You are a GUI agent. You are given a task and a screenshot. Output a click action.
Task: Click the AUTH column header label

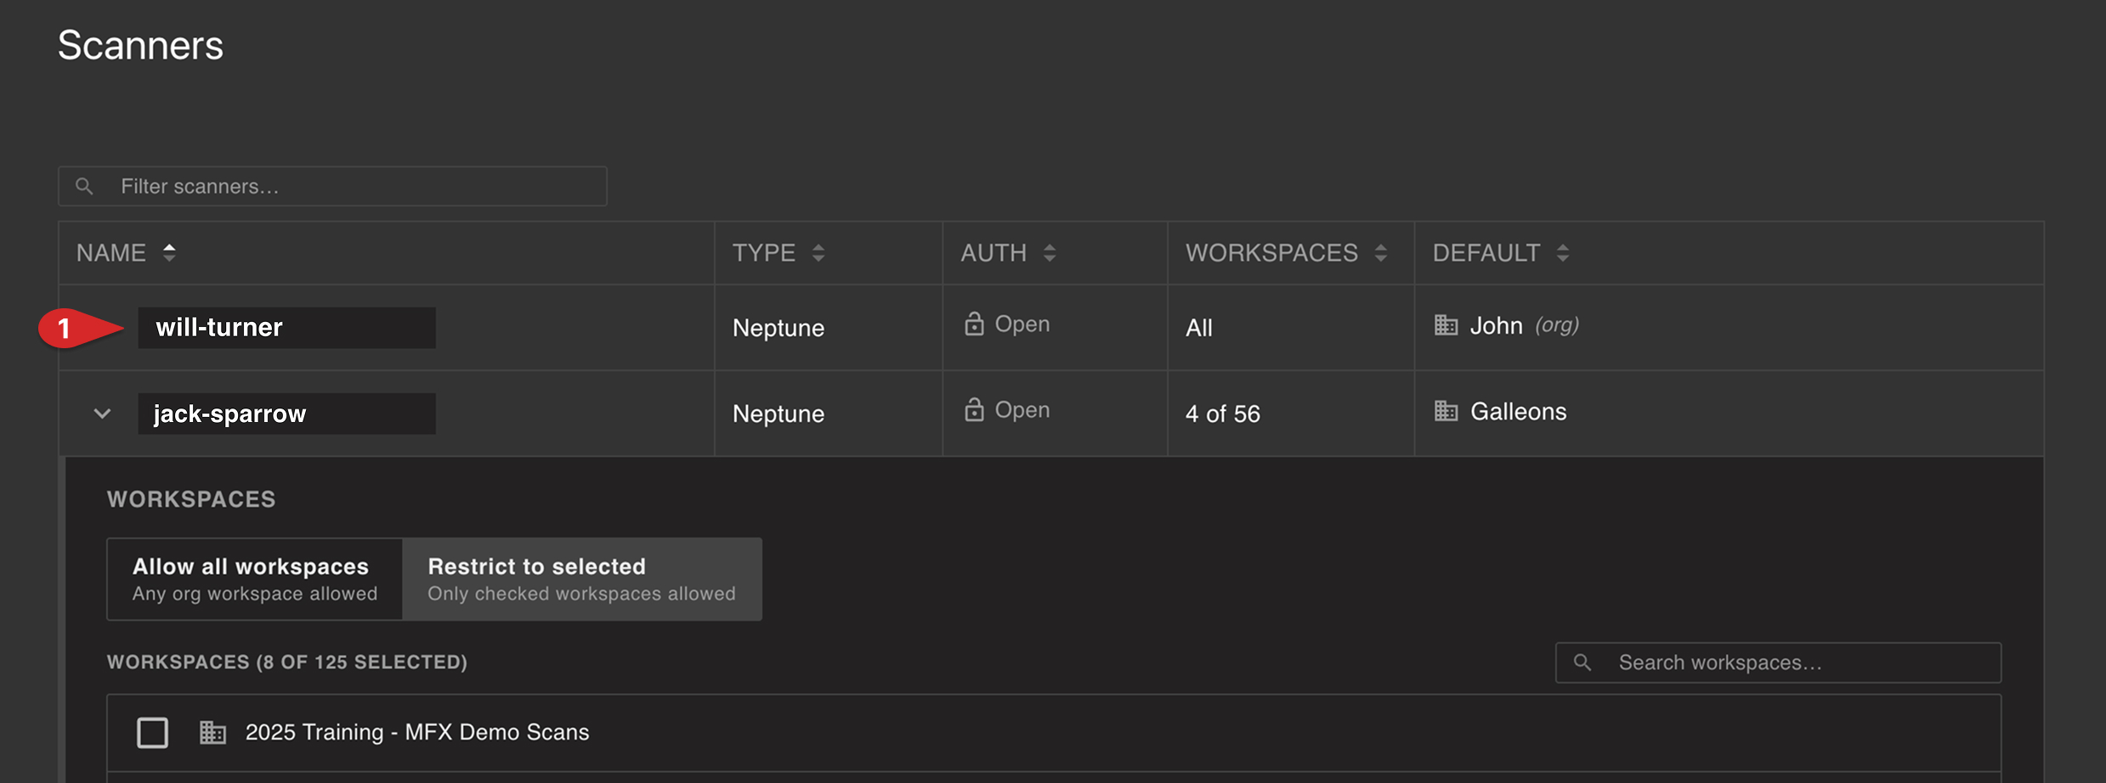point(994,252)
